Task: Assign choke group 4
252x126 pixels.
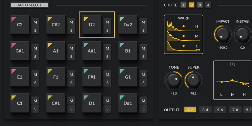Action: point(208,5)
